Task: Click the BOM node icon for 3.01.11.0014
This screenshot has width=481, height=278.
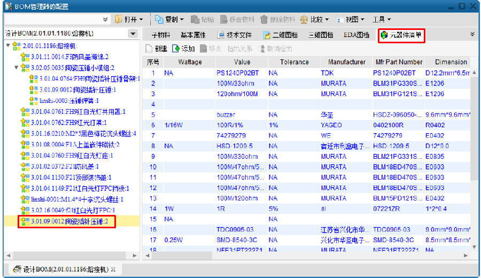Action: click(25, 57)
